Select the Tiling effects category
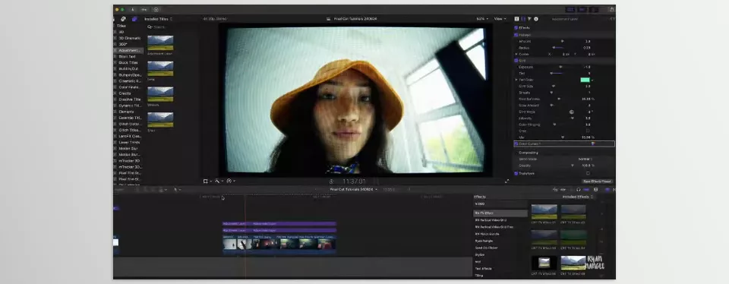Viewport: 729px width, 284px height. [x=479, y=276]
